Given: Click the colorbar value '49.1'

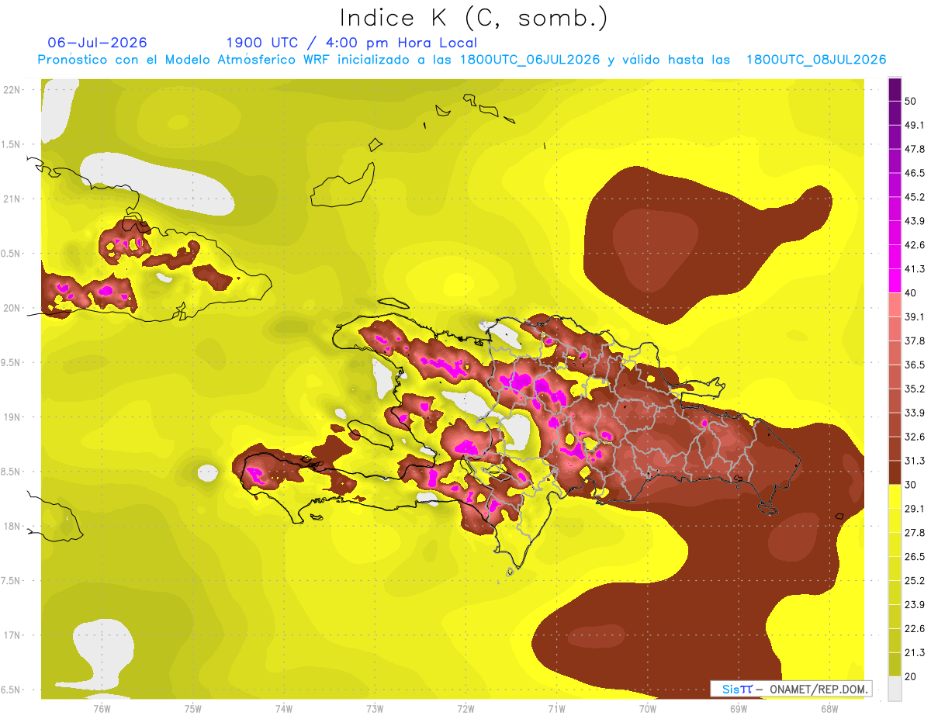Looking at the screenshot, I should [x=915, y=125].
